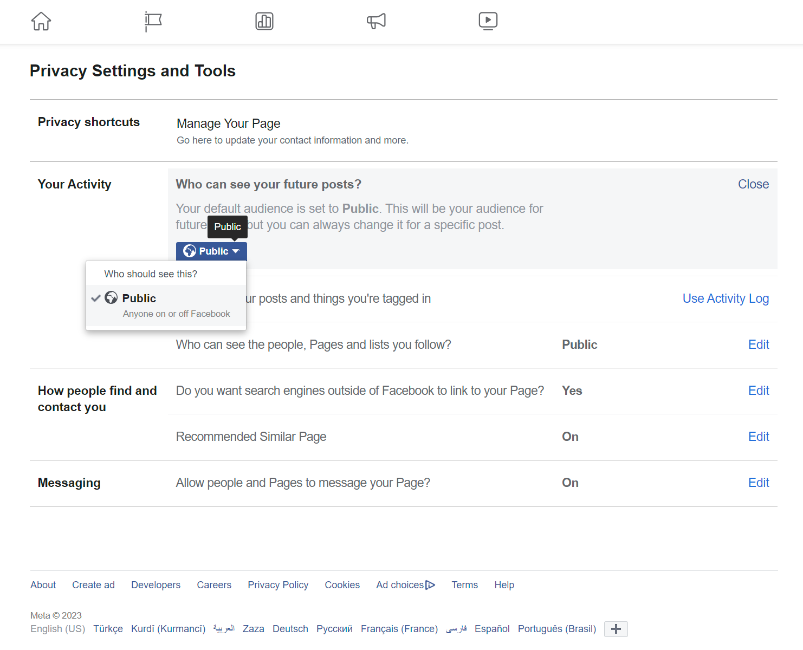Click the Create ad footer link
Image resolution: width=803 pixels, height=650 pixels.
point(93,585)
